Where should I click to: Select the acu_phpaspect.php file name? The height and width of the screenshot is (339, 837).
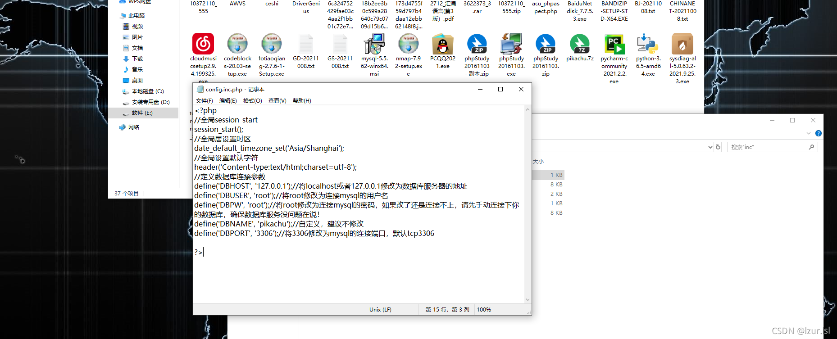[546, 7]
